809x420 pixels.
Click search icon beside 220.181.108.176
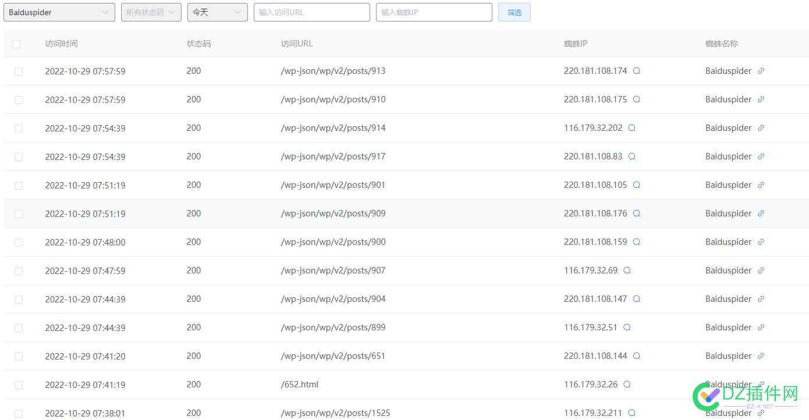coord(637,213)
